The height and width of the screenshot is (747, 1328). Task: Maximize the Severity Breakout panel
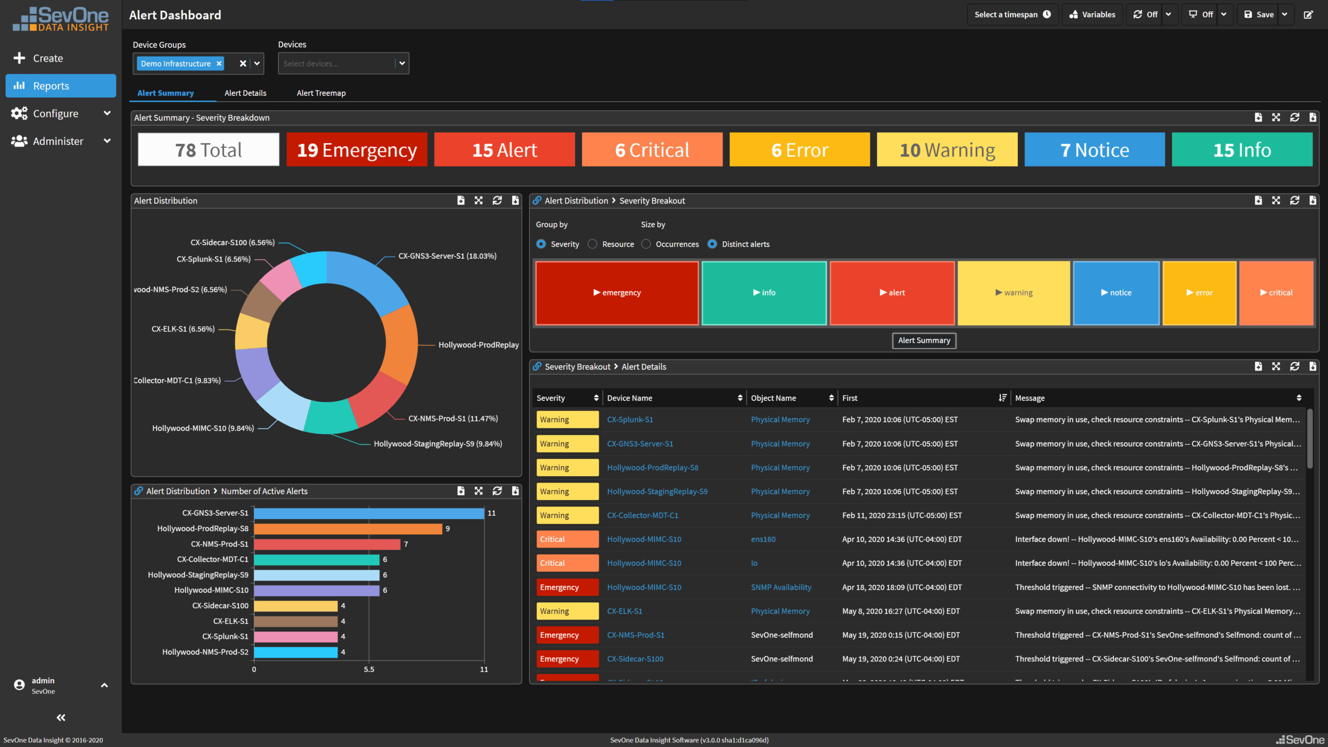1276,200
